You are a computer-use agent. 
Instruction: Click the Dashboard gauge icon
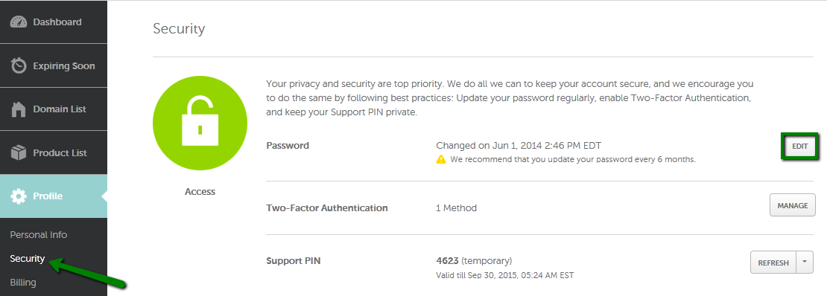(x=19, y=22)
